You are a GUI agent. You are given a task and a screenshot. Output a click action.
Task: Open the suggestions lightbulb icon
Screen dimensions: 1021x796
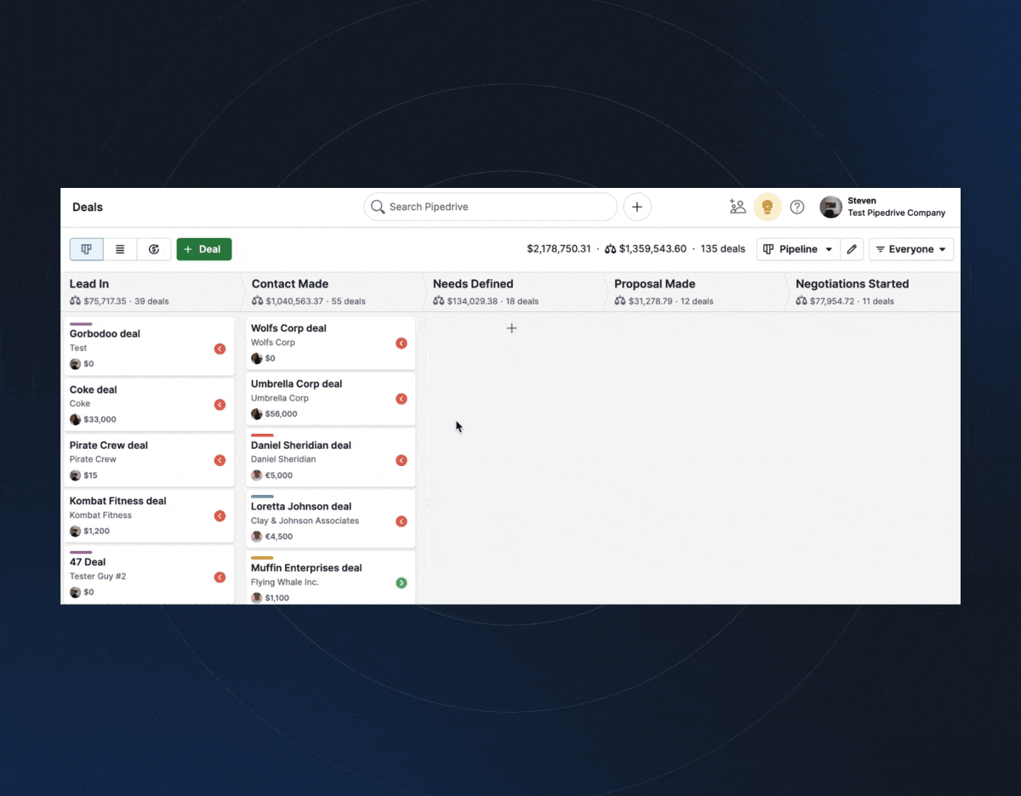[767, 206]
